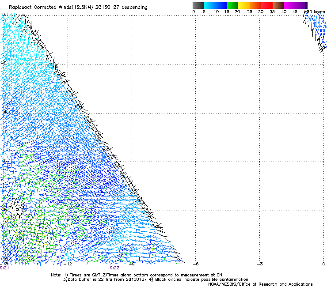Click the longitude -6 label on bottom axis
The height and width of the screenshot is (287, 327).
(x=196, y=264)
